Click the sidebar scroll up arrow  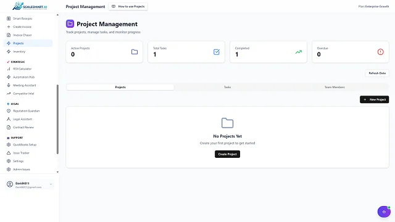[x=57, y=15]
